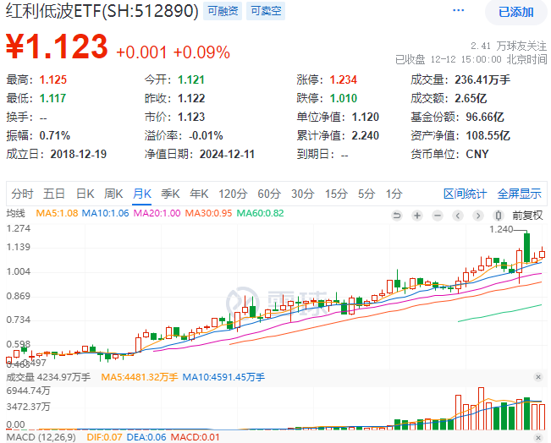The image size is (551, 443).
Task: Close the MACD indicator panel
Action: pyautogui.click(x=538, y=437)
